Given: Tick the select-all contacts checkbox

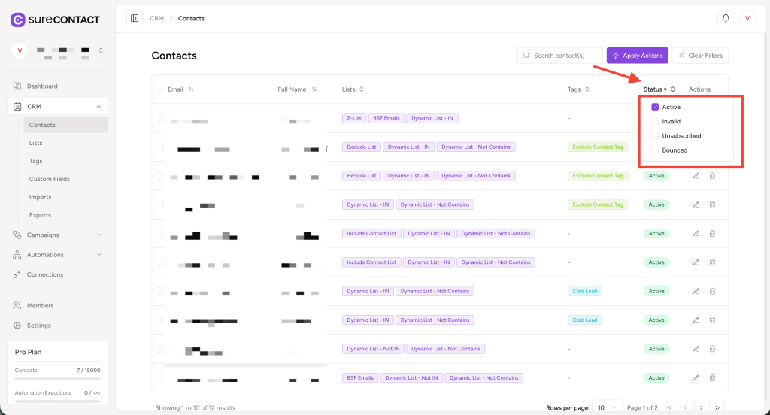Looking at the screenshot, I should point(159,89).
